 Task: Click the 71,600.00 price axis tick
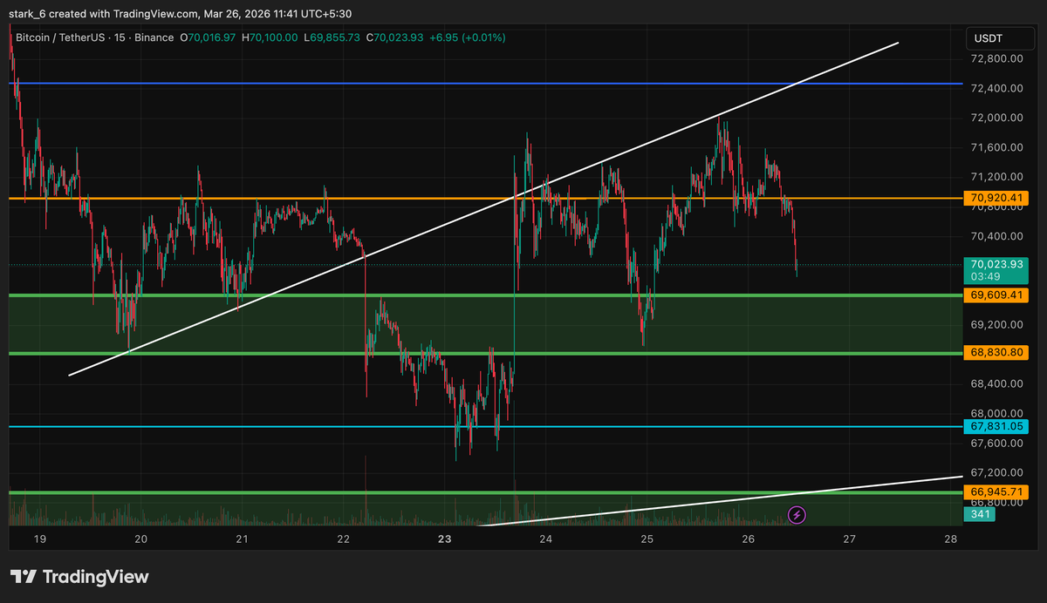tap(997, 147)
